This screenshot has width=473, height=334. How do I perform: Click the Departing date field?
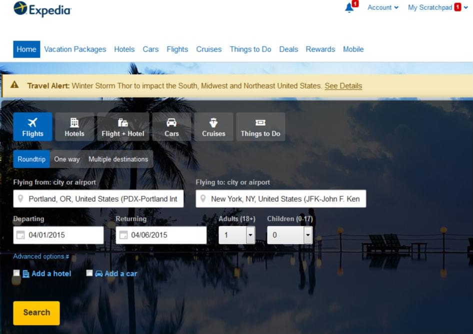click(x=58, y=235)
